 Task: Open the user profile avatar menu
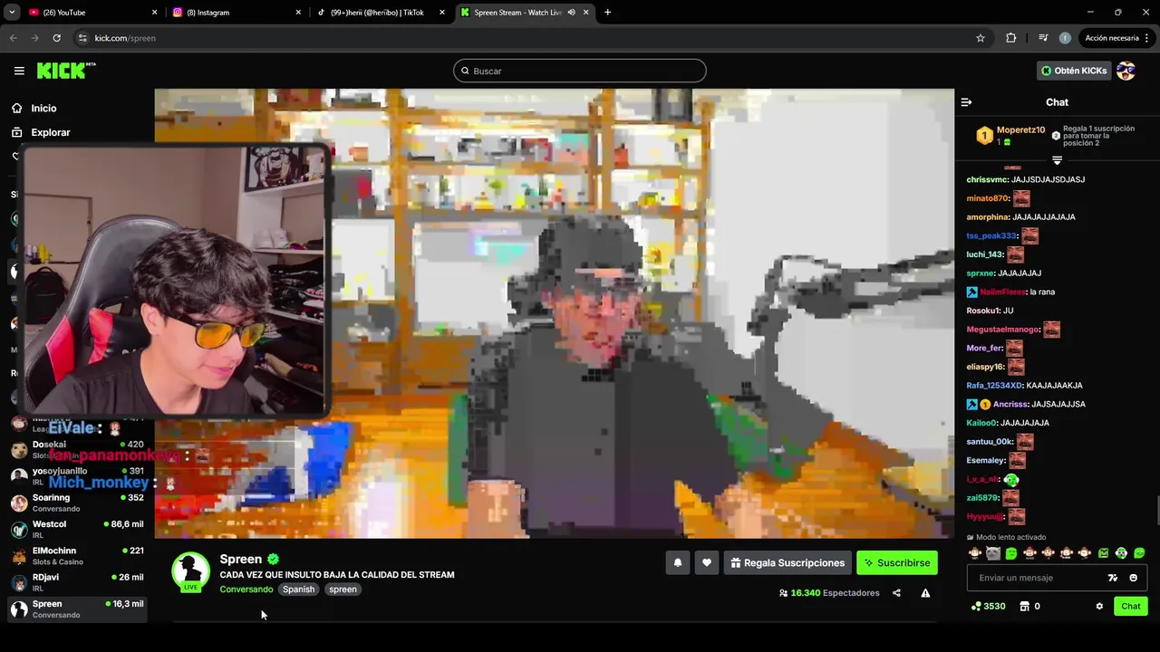[x=1126, y=71]
